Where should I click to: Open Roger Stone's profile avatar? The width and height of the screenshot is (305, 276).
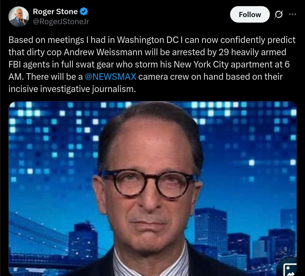click(19, 16)
